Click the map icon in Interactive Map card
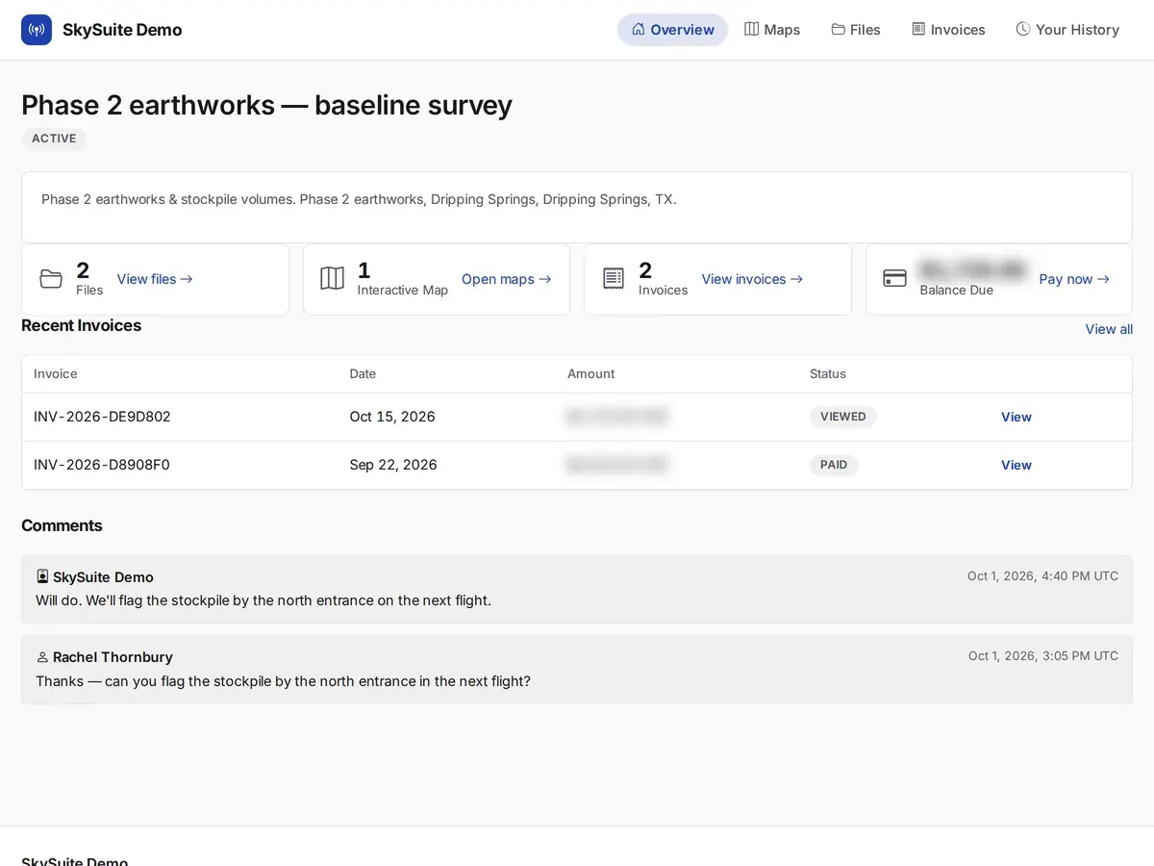 pos(332,279)
